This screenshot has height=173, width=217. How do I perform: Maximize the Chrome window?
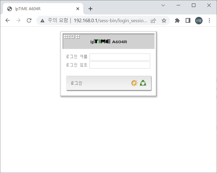point(193,5)
